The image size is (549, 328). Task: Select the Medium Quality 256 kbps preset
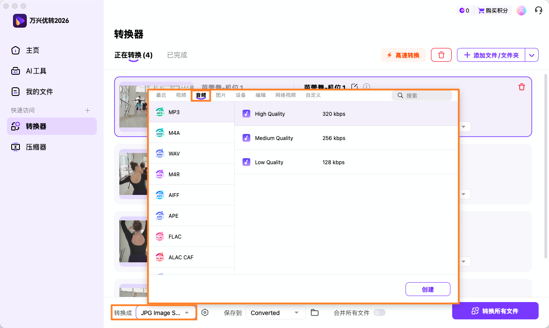click(x=303, y=138)
